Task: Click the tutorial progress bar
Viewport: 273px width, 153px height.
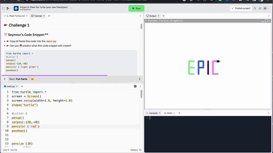Action: tap(55, 75)
